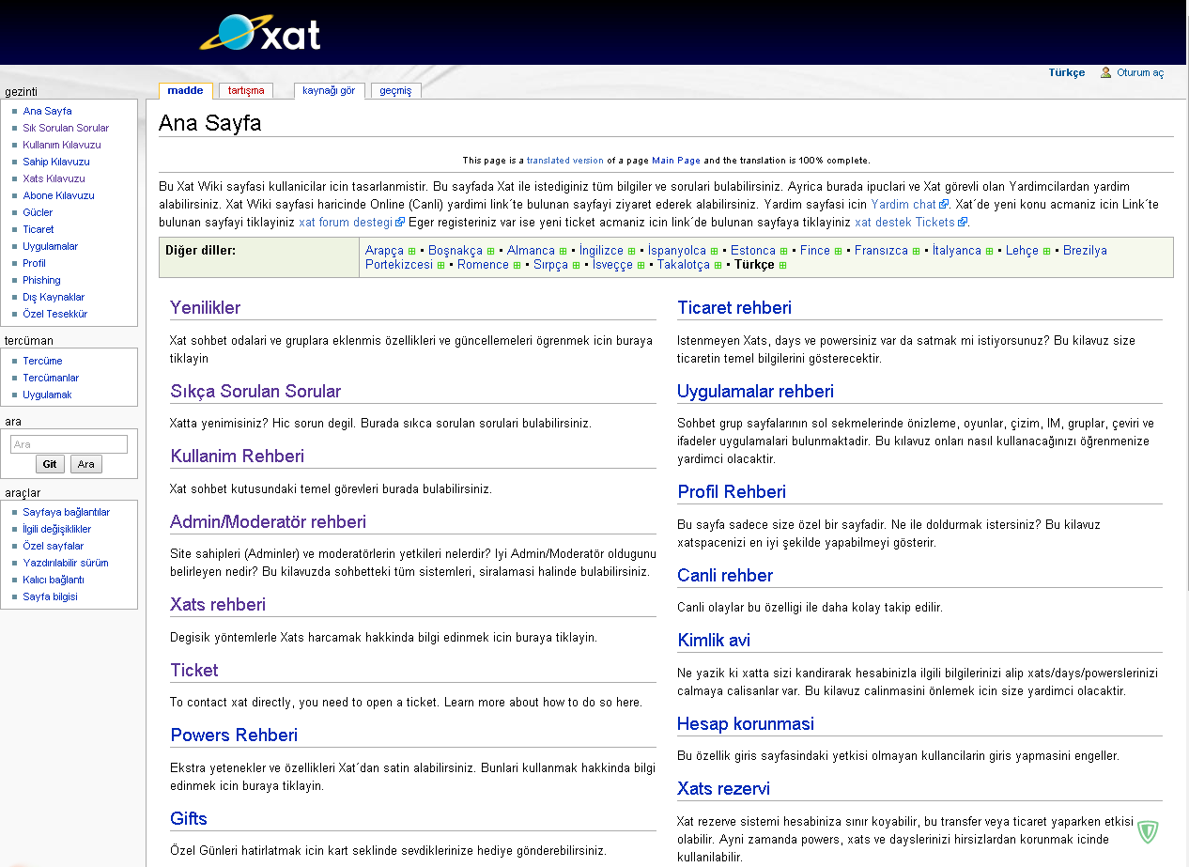Open Güçler sidebar link
The image size is (1189, 867).
pyautogui.click(x=39, y=212)
